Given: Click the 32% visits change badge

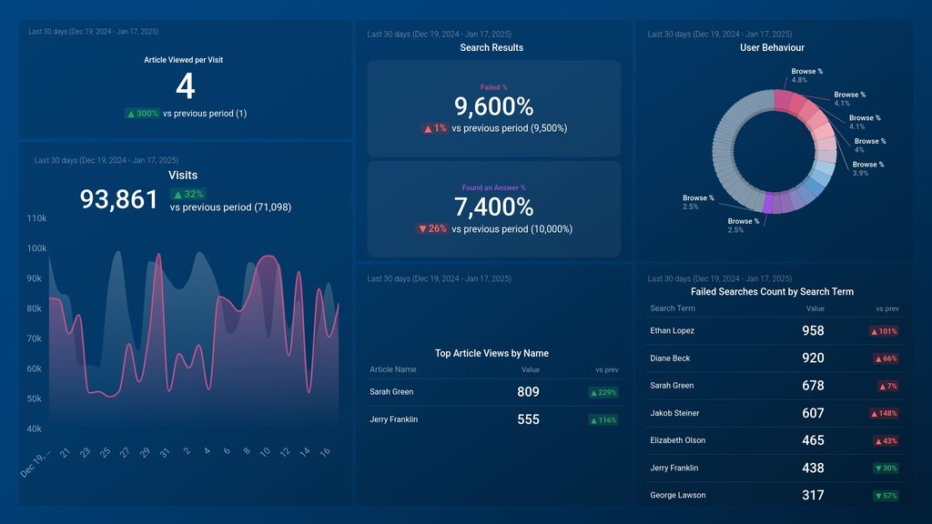Looking at the screenshot, I should click(187, 194).
